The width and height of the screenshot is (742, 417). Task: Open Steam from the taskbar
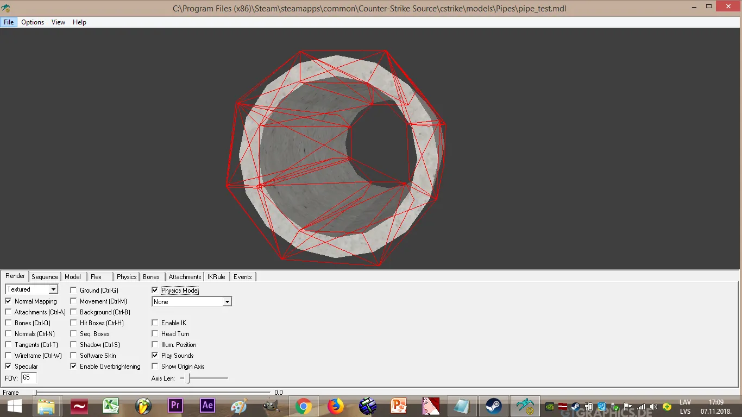(494, 406)
